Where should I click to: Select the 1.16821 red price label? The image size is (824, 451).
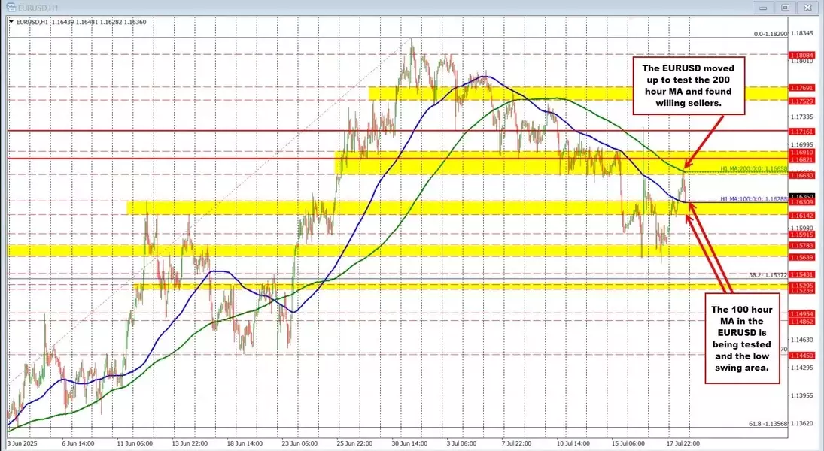click(802, 159)
